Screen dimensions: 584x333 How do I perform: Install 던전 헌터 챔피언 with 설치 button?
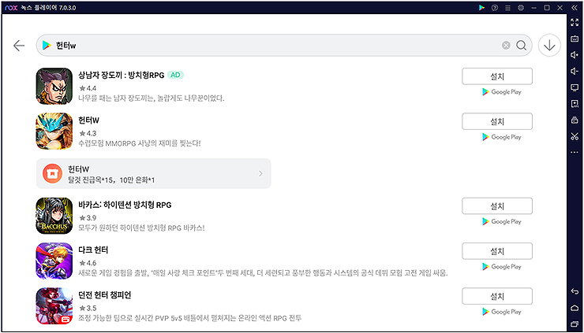coord(497,296)
